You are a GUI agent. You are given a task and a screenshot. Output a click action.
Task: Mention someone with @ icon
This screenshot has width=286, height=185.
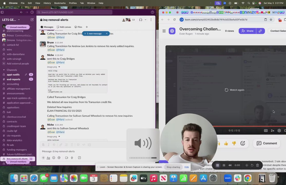pyautogui.click(x=59, y=158)
